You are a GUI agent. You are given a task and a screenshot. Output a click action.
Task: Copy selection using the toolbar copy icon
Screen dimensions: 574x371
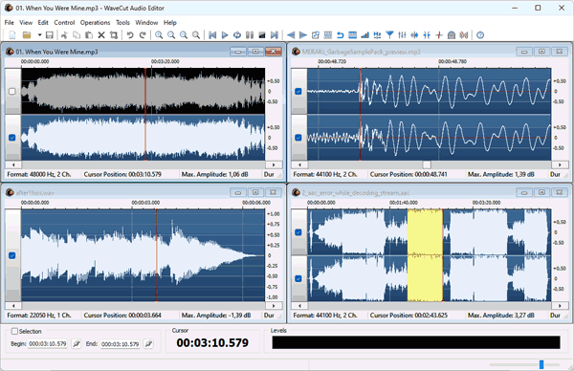(77, 35)
